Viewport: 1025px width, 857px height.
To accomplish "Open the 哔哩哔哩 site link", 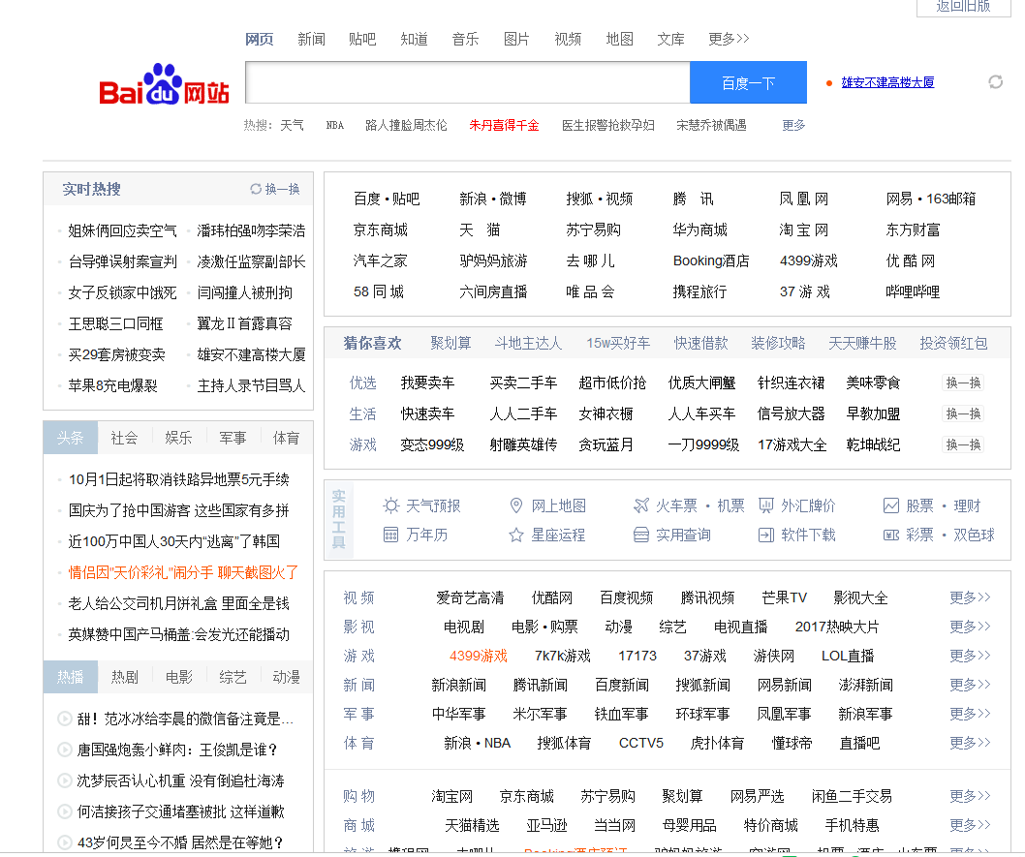I will (913, 292).
